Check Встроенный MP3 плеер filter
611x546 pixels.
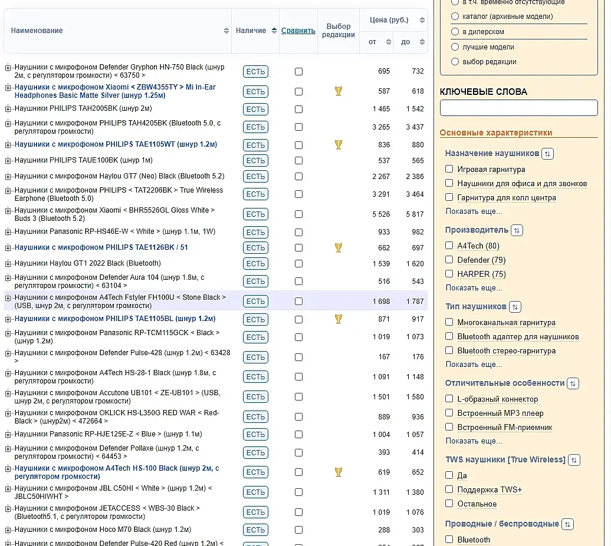pyautogui.click(x=449, y=412)
